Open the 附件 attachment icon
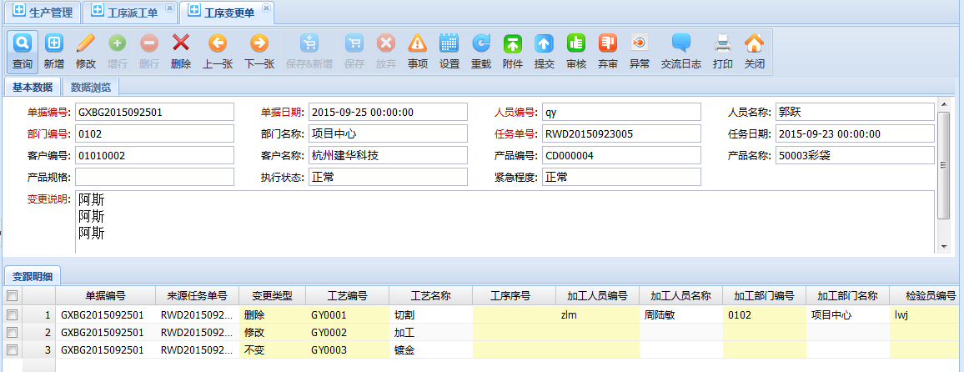964x372 pixels. [513, 44]
